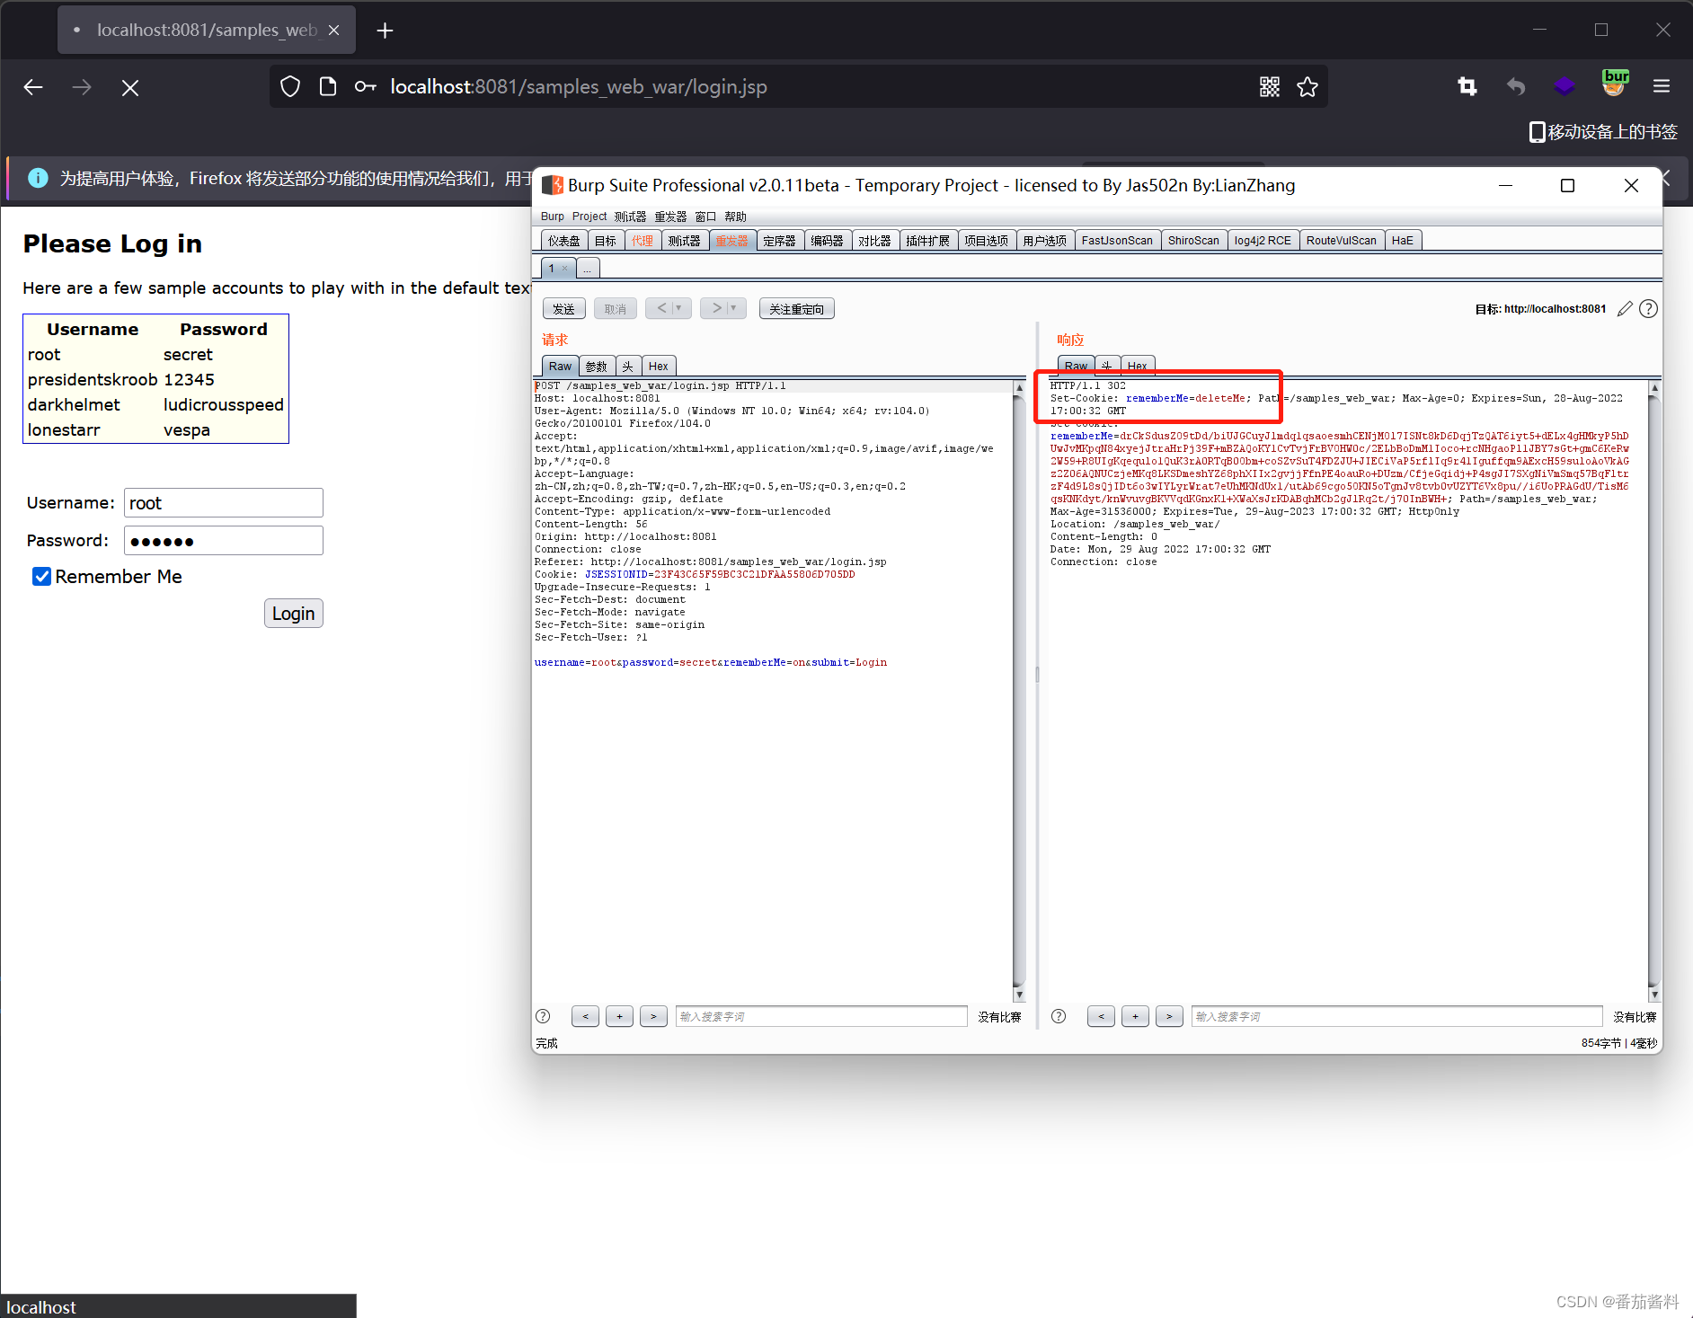Viewport: 1693px width, 1318px height.
Task: Open the HaE tab
Action: (1403, 241)
